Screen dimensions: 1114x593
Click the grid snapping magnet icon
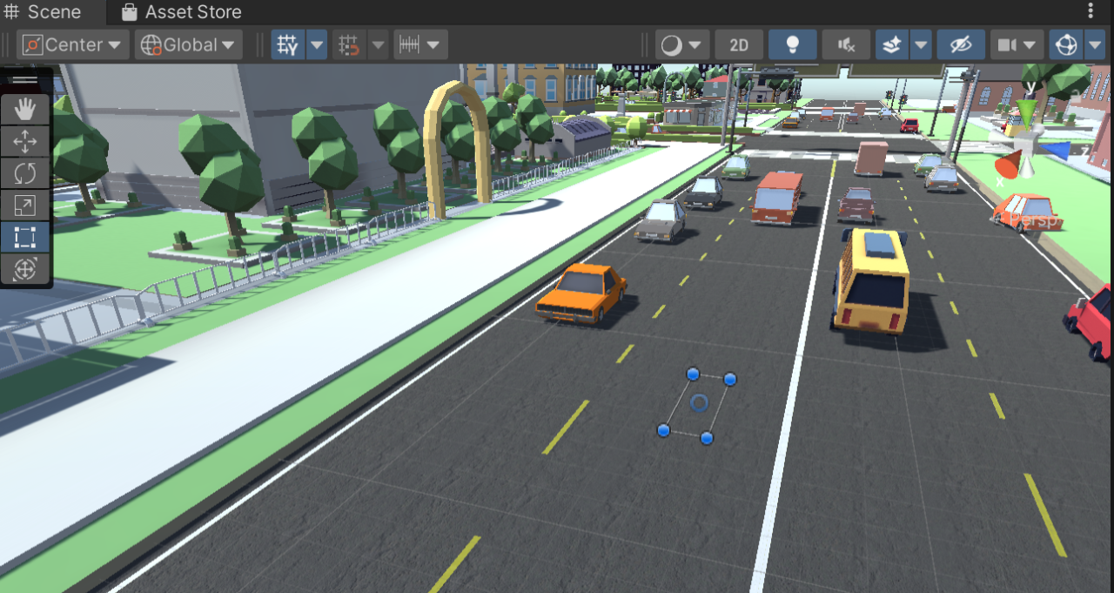coord(349,45)
